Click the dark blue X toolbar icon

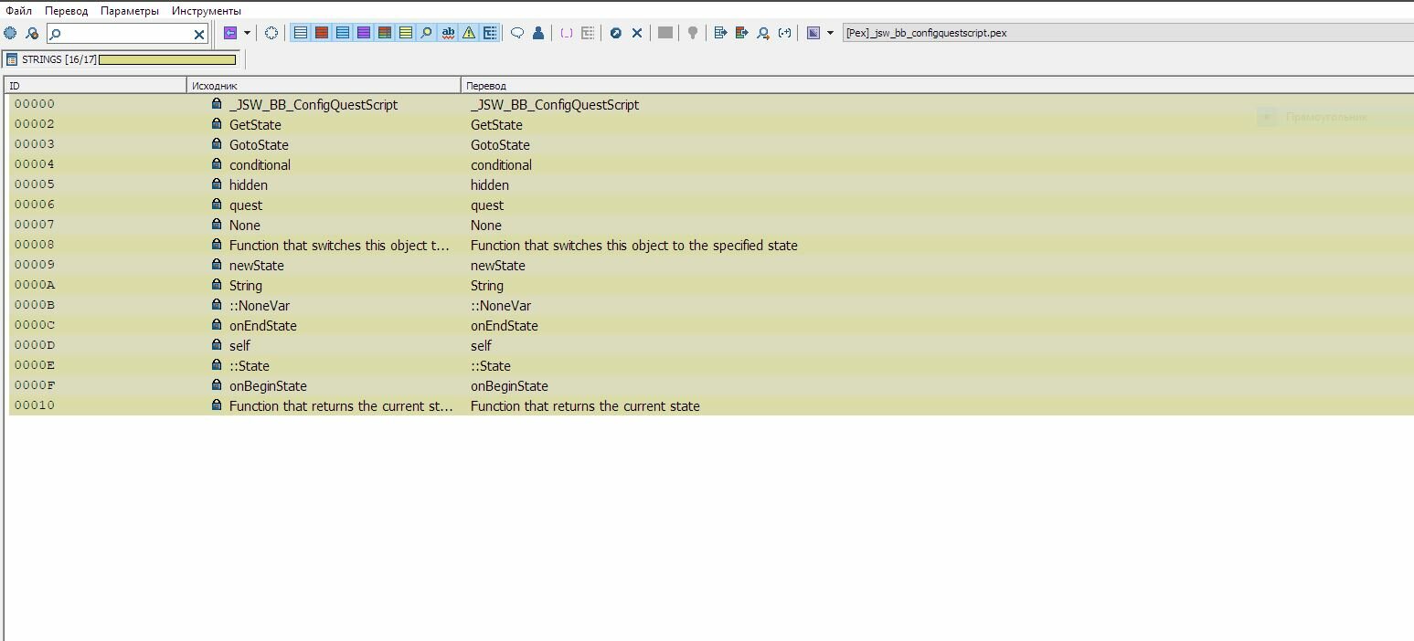coord(637,33)
